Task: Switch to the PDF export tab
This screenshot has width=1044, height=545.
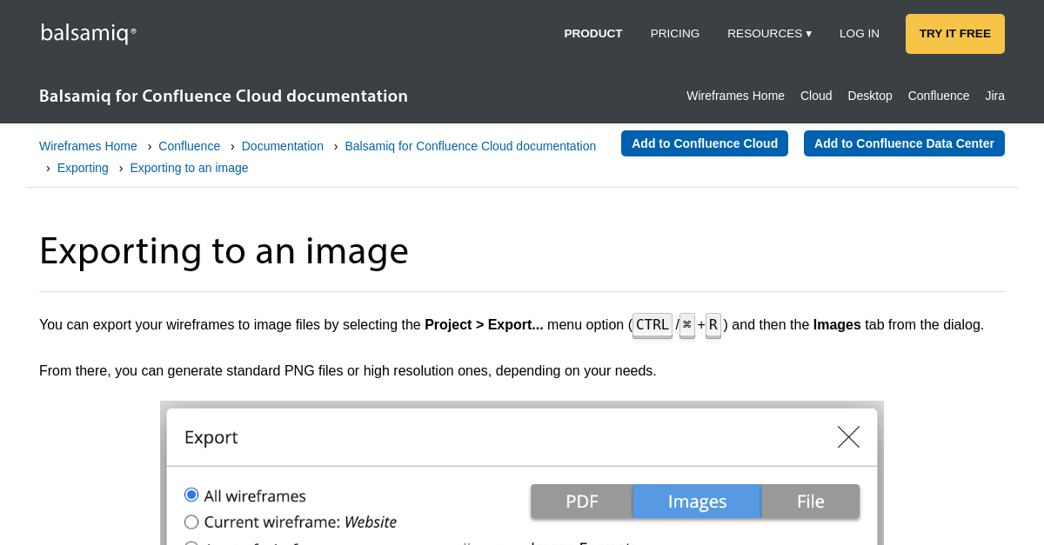Action: click(x=581, y=502)
